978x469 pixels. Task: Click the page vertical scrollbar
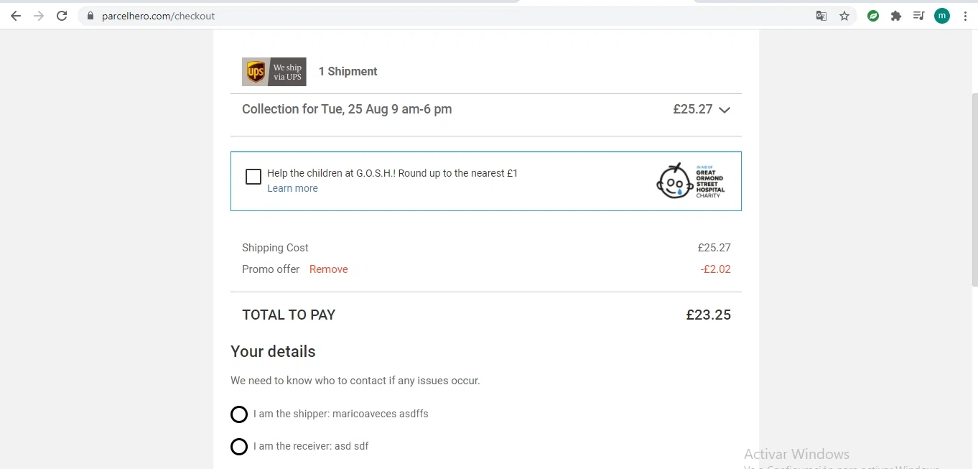click(x=974, y=187)
